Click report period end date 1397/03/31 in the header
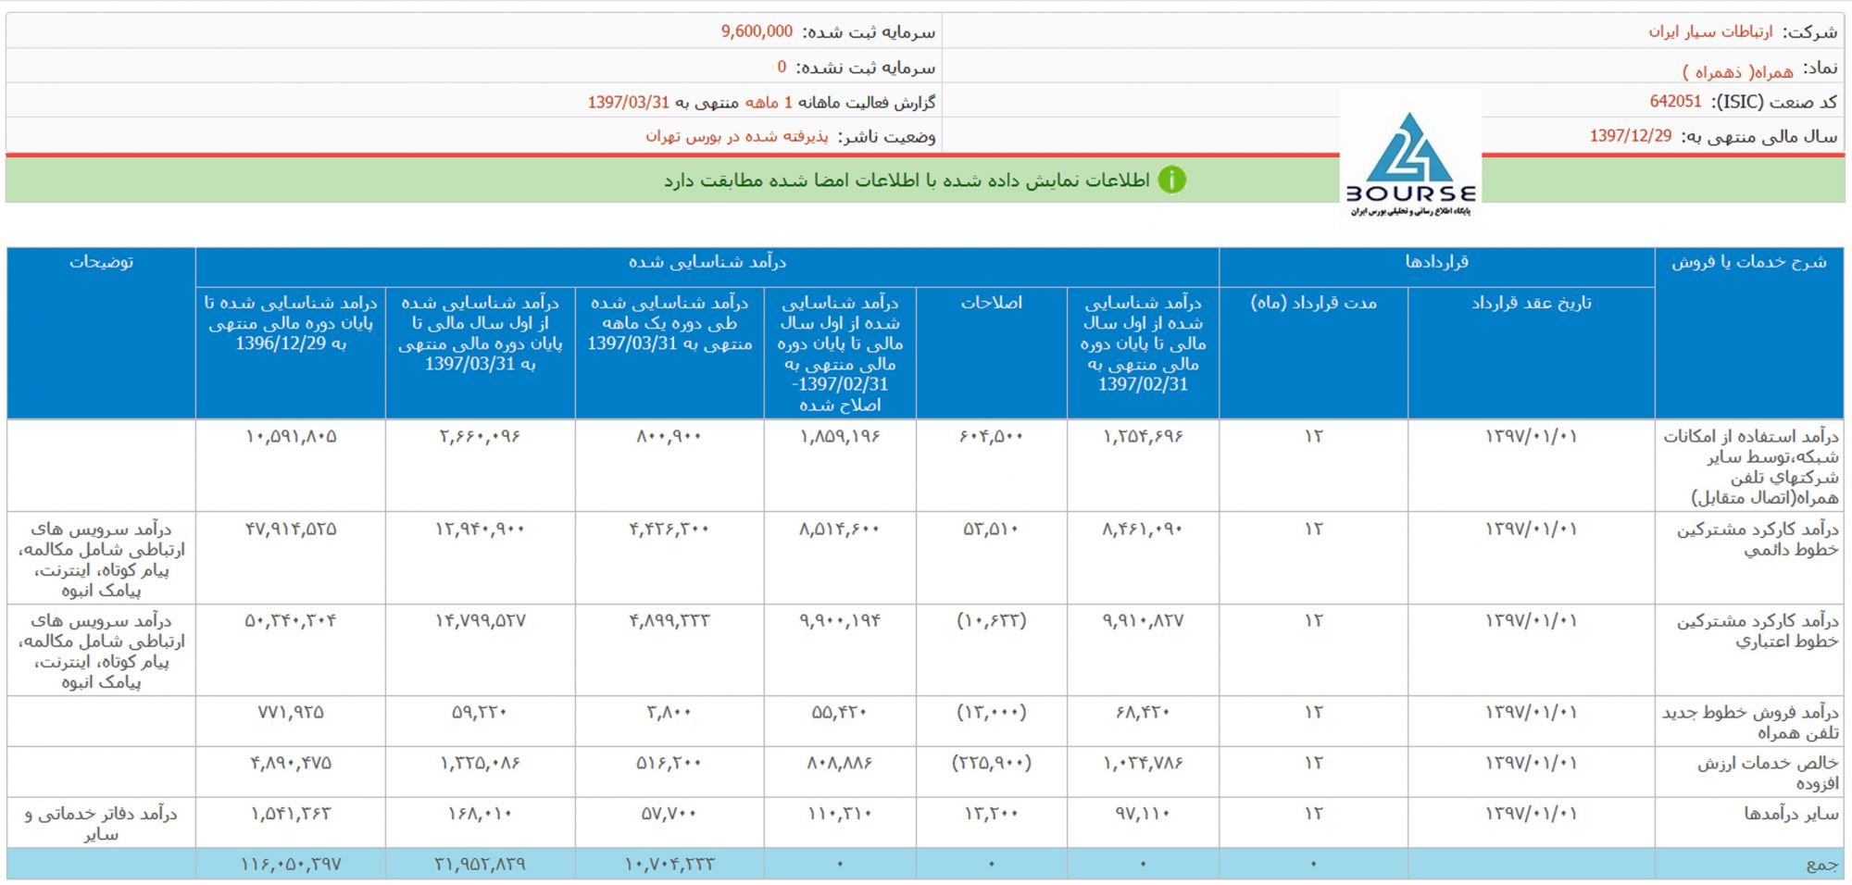This screenshot has height=885, width=1852. coord(629,102)
